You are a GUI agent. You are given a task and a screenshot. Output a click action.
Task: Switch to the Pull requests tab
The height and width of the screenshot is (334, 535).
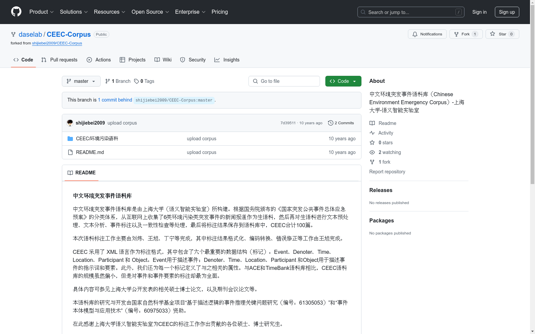click(60, 60)
